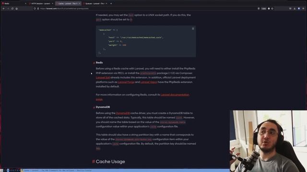Screen dimensions: 307x172
Task: Close the Redis browser tab
Action: (x=25, y=3)
